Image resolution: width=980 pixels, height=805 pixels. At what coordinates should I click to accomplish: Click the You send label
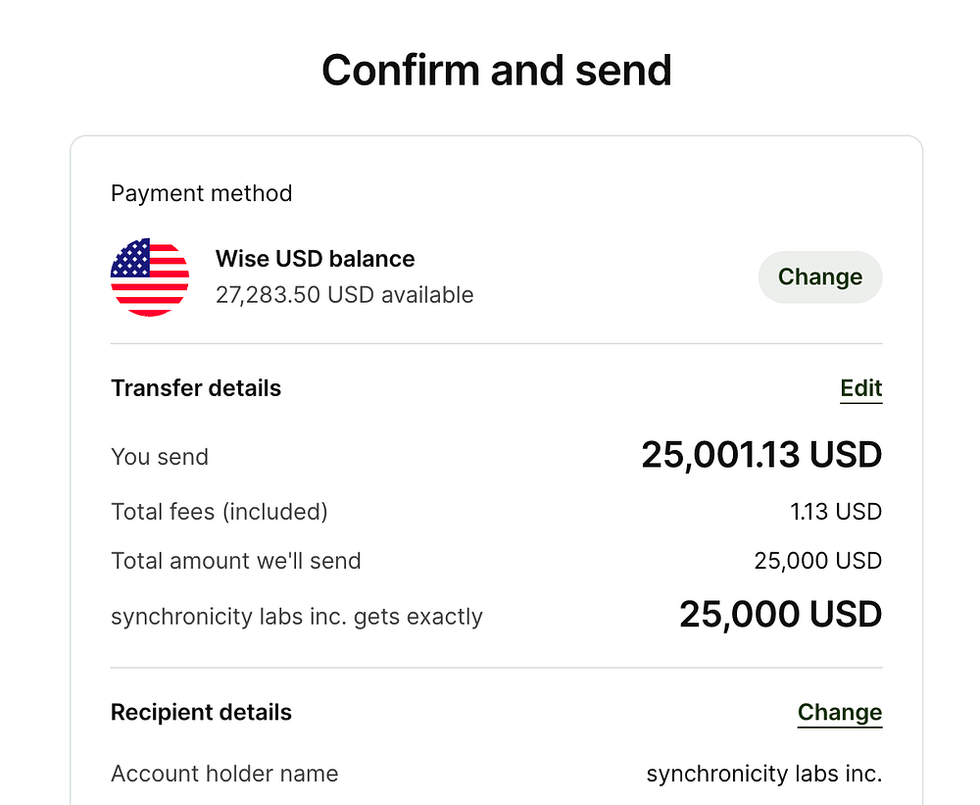point(159,457)
